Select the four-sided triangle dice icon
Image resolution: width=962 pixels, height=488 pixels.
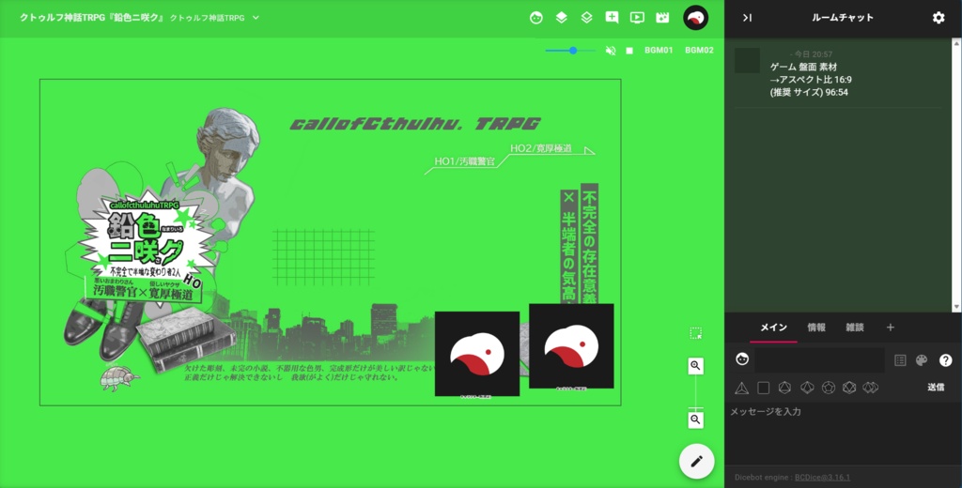pos(742,388)
